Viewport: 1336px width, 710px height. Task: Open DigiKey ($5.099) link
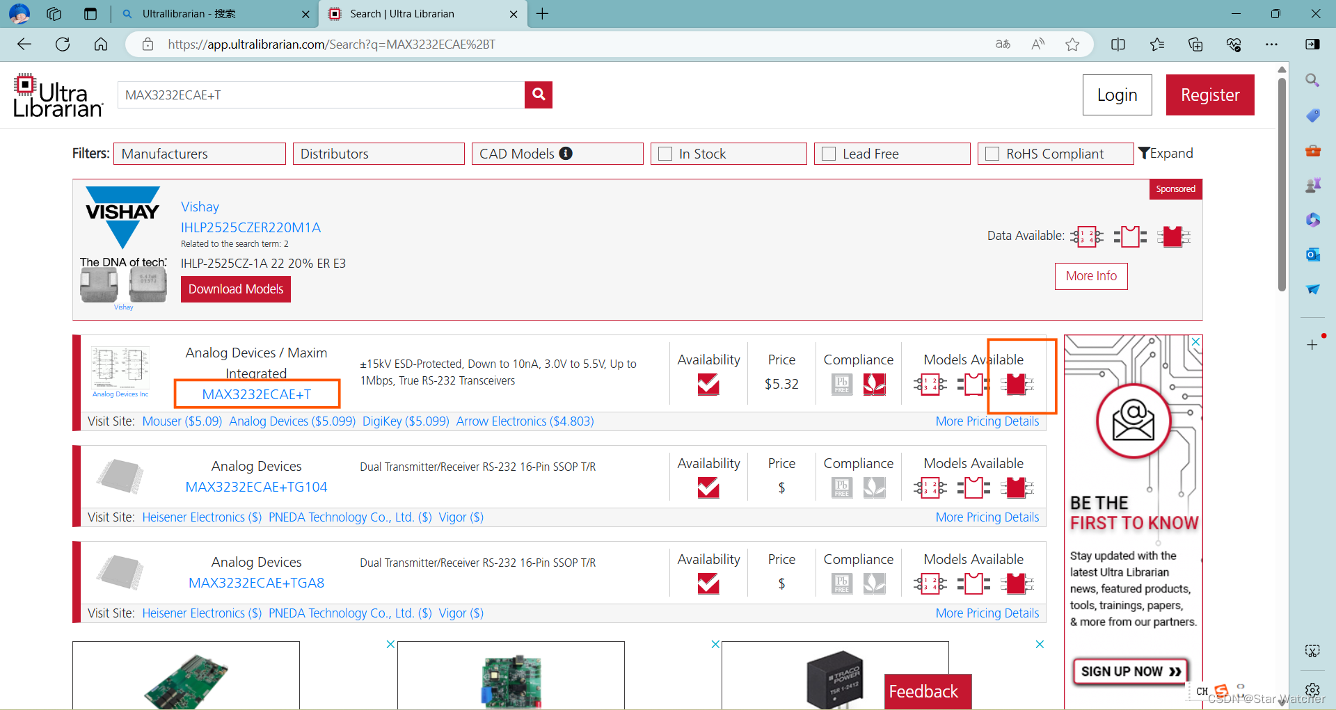[x=406, y=421]
